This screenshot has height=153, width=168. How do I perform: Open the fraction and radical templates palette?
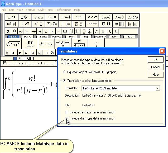pyautogui.click(x=25, y=24)
